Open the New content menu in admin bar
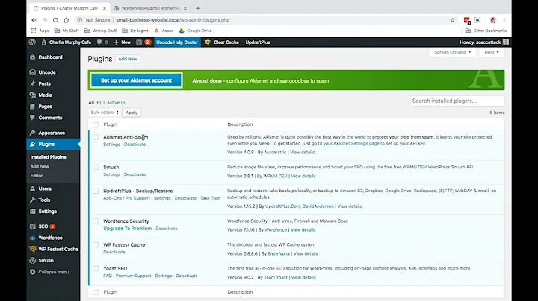 pyautogui.click(x=122, y=42)
